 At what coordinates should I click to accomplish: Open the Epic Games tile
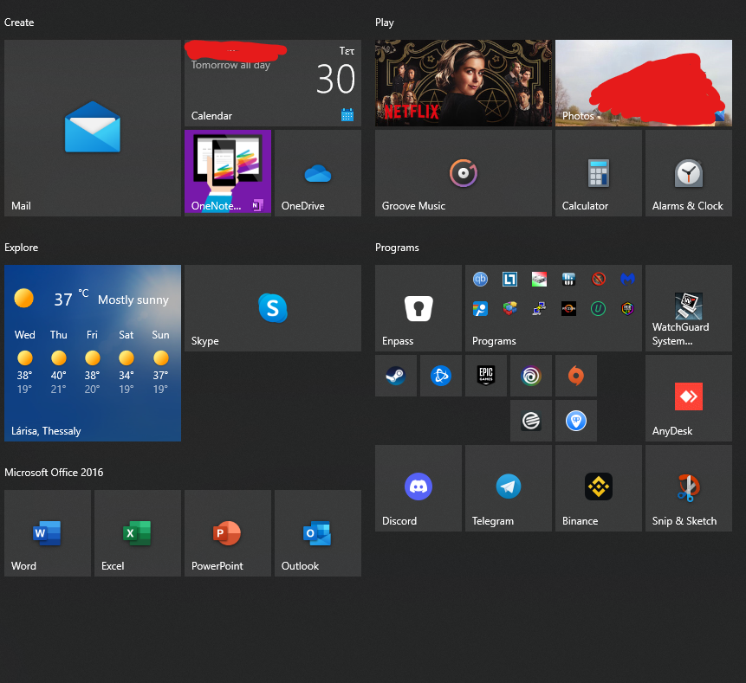[x=486, y=376]
